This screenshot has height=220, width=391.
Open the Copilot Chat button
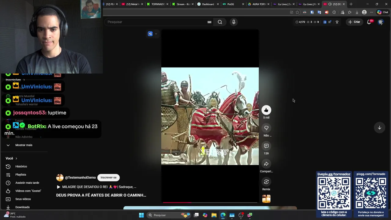[382, 12]
